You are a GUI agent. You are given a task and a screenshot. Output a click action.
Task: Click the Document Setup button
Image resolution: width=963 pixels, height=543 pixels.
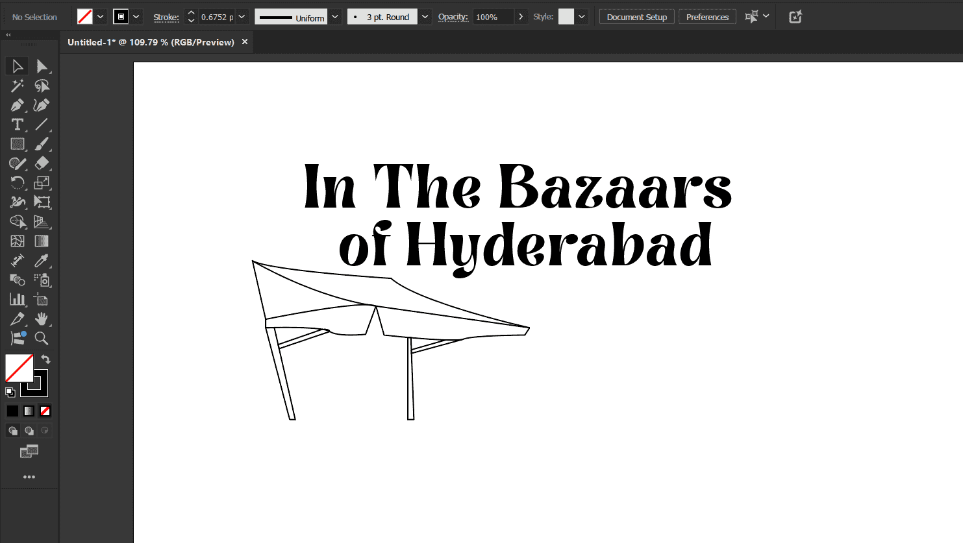[637, 17]
